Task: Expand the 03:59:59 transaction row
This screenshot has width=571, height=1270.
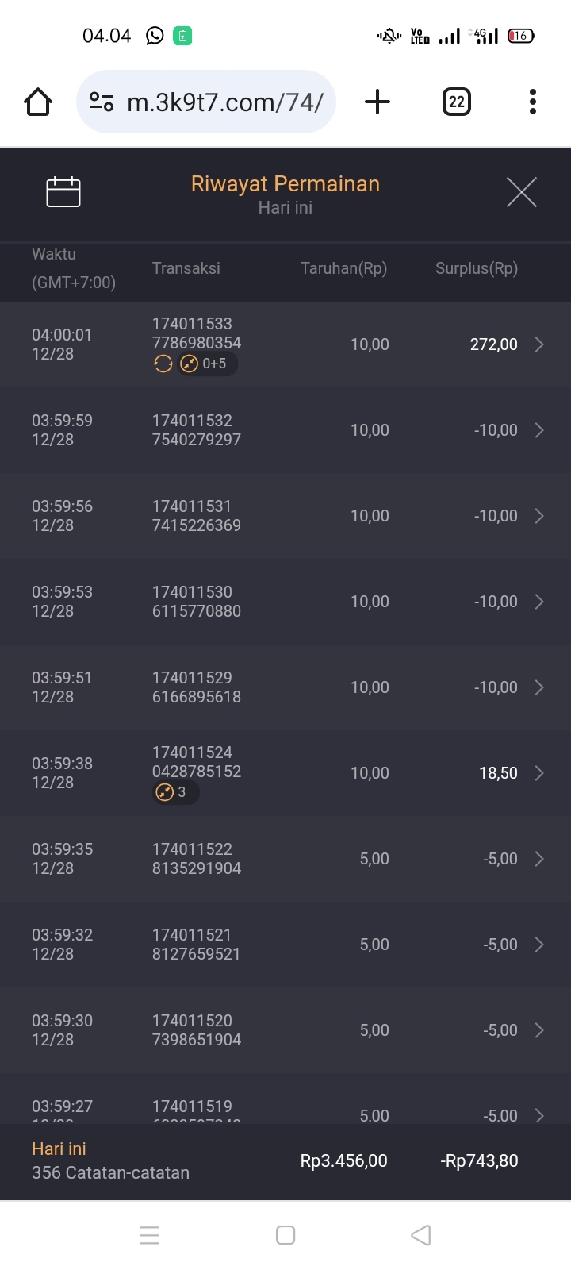Action: coord(539,430)
